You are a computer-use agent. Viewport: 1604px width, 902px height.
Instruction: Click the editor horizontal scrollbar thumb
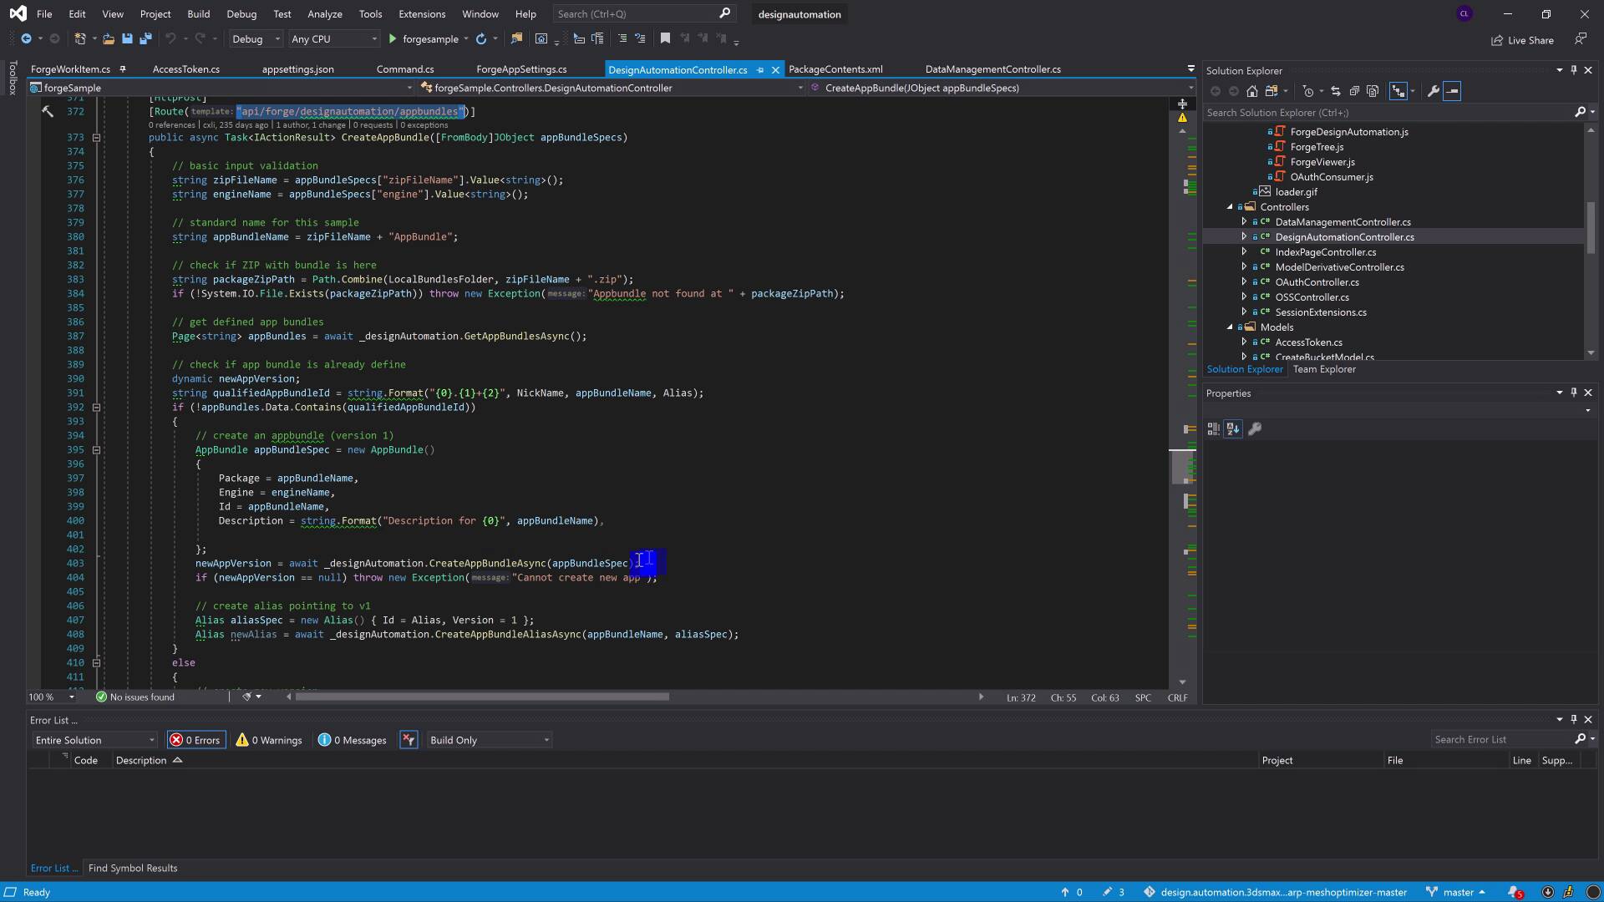point(482,696)
